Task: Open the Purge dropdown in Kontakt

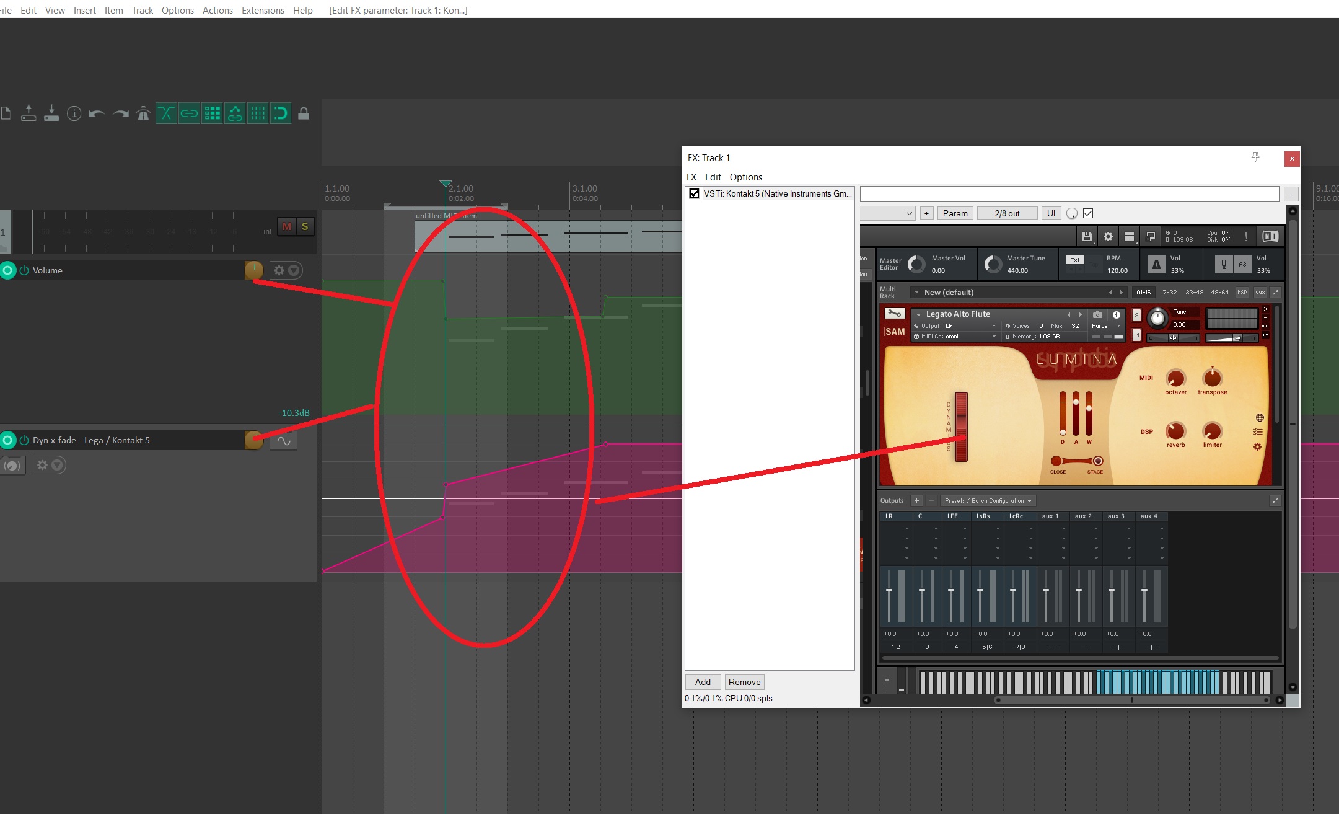Action: 1106,325
